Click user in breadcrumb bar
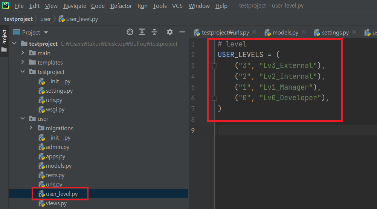Screen dimensions: 377x209 tap(46, 19)
